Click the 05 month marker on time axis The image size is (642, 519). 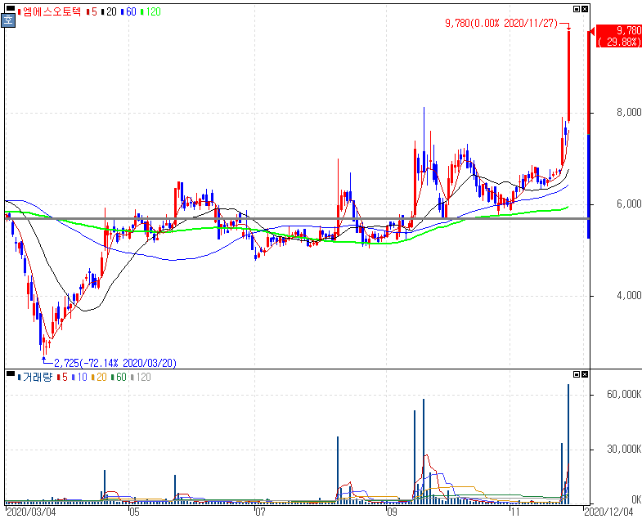point(134,512)
